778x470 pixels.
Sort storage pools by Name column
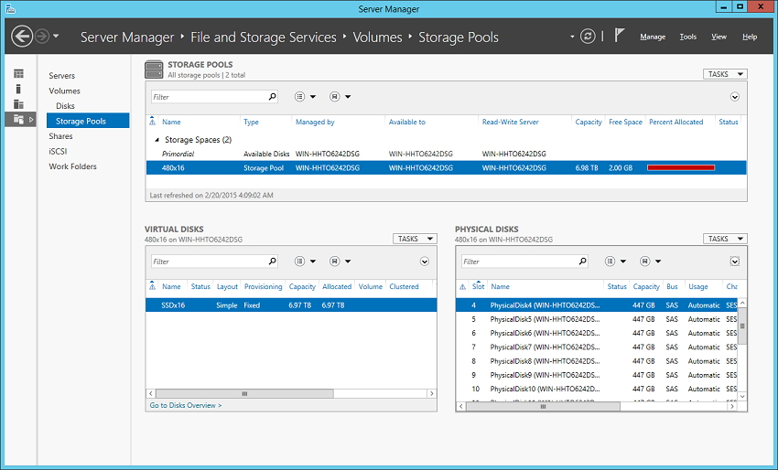click(x=171, y=122)
